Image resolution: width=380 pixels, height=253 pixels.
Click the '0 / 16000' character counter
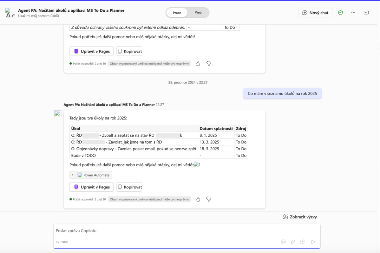pyautogui.click(x=62, y=242)
